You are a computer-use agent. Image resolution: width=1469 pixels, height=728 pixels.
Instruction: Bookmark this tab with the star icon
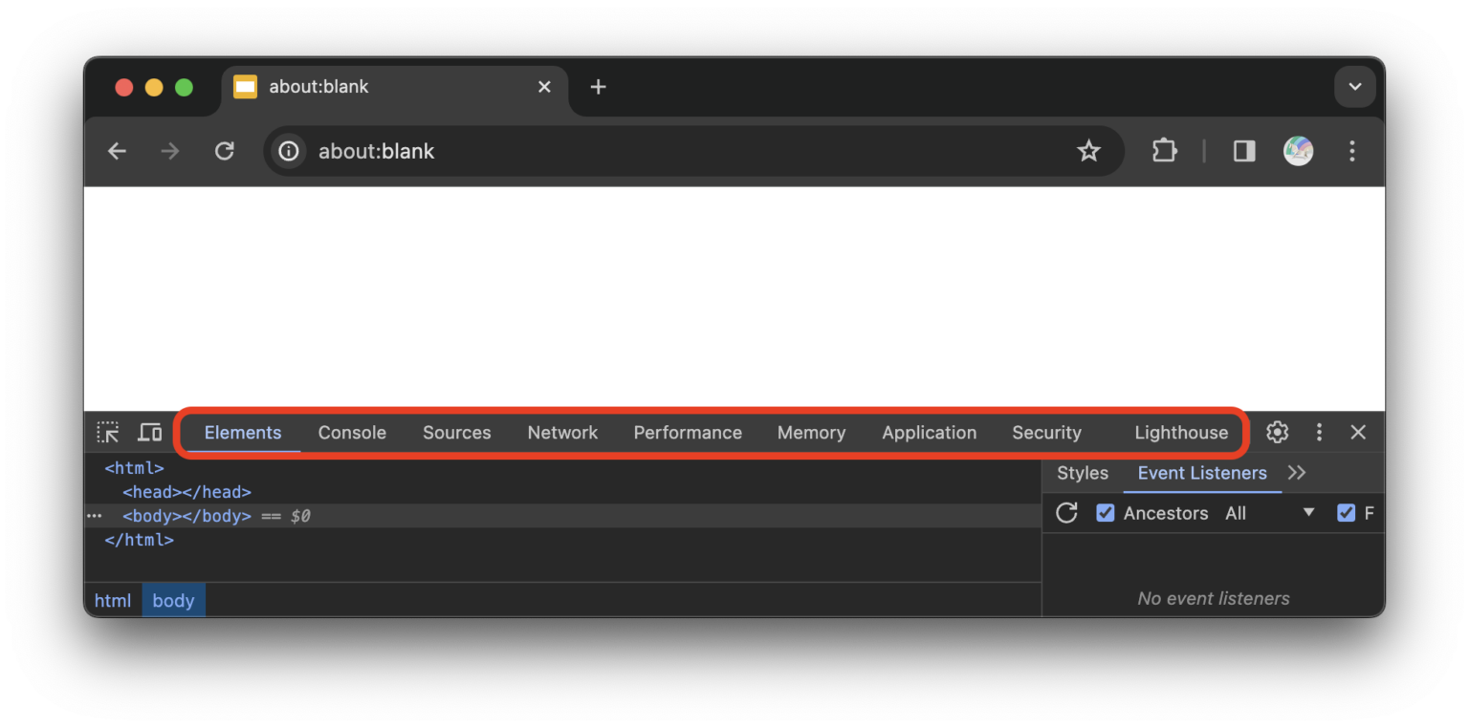click(1088, 151)
